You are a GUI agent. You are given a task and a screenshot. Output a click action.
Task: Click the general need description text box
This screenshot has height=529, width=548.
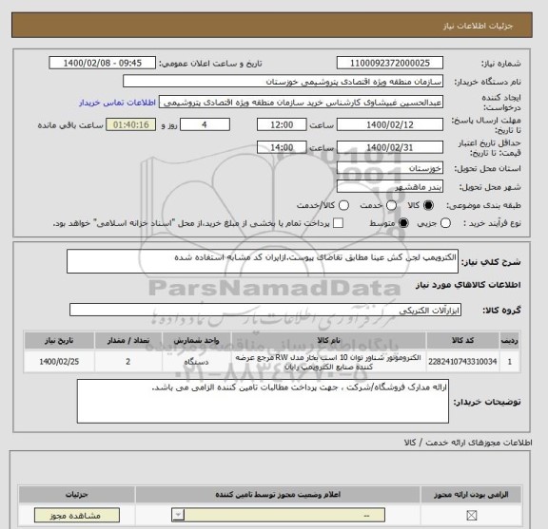click(x=263, y=261)
